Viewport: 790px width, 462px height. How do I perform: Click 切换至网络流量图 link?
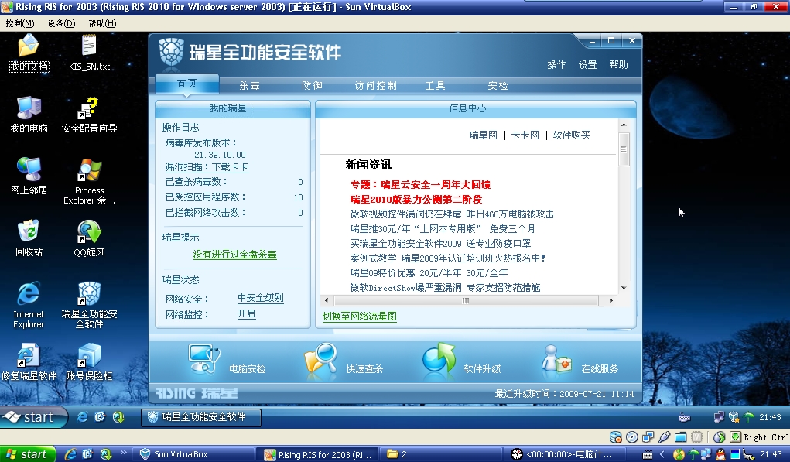coord(360,317)
